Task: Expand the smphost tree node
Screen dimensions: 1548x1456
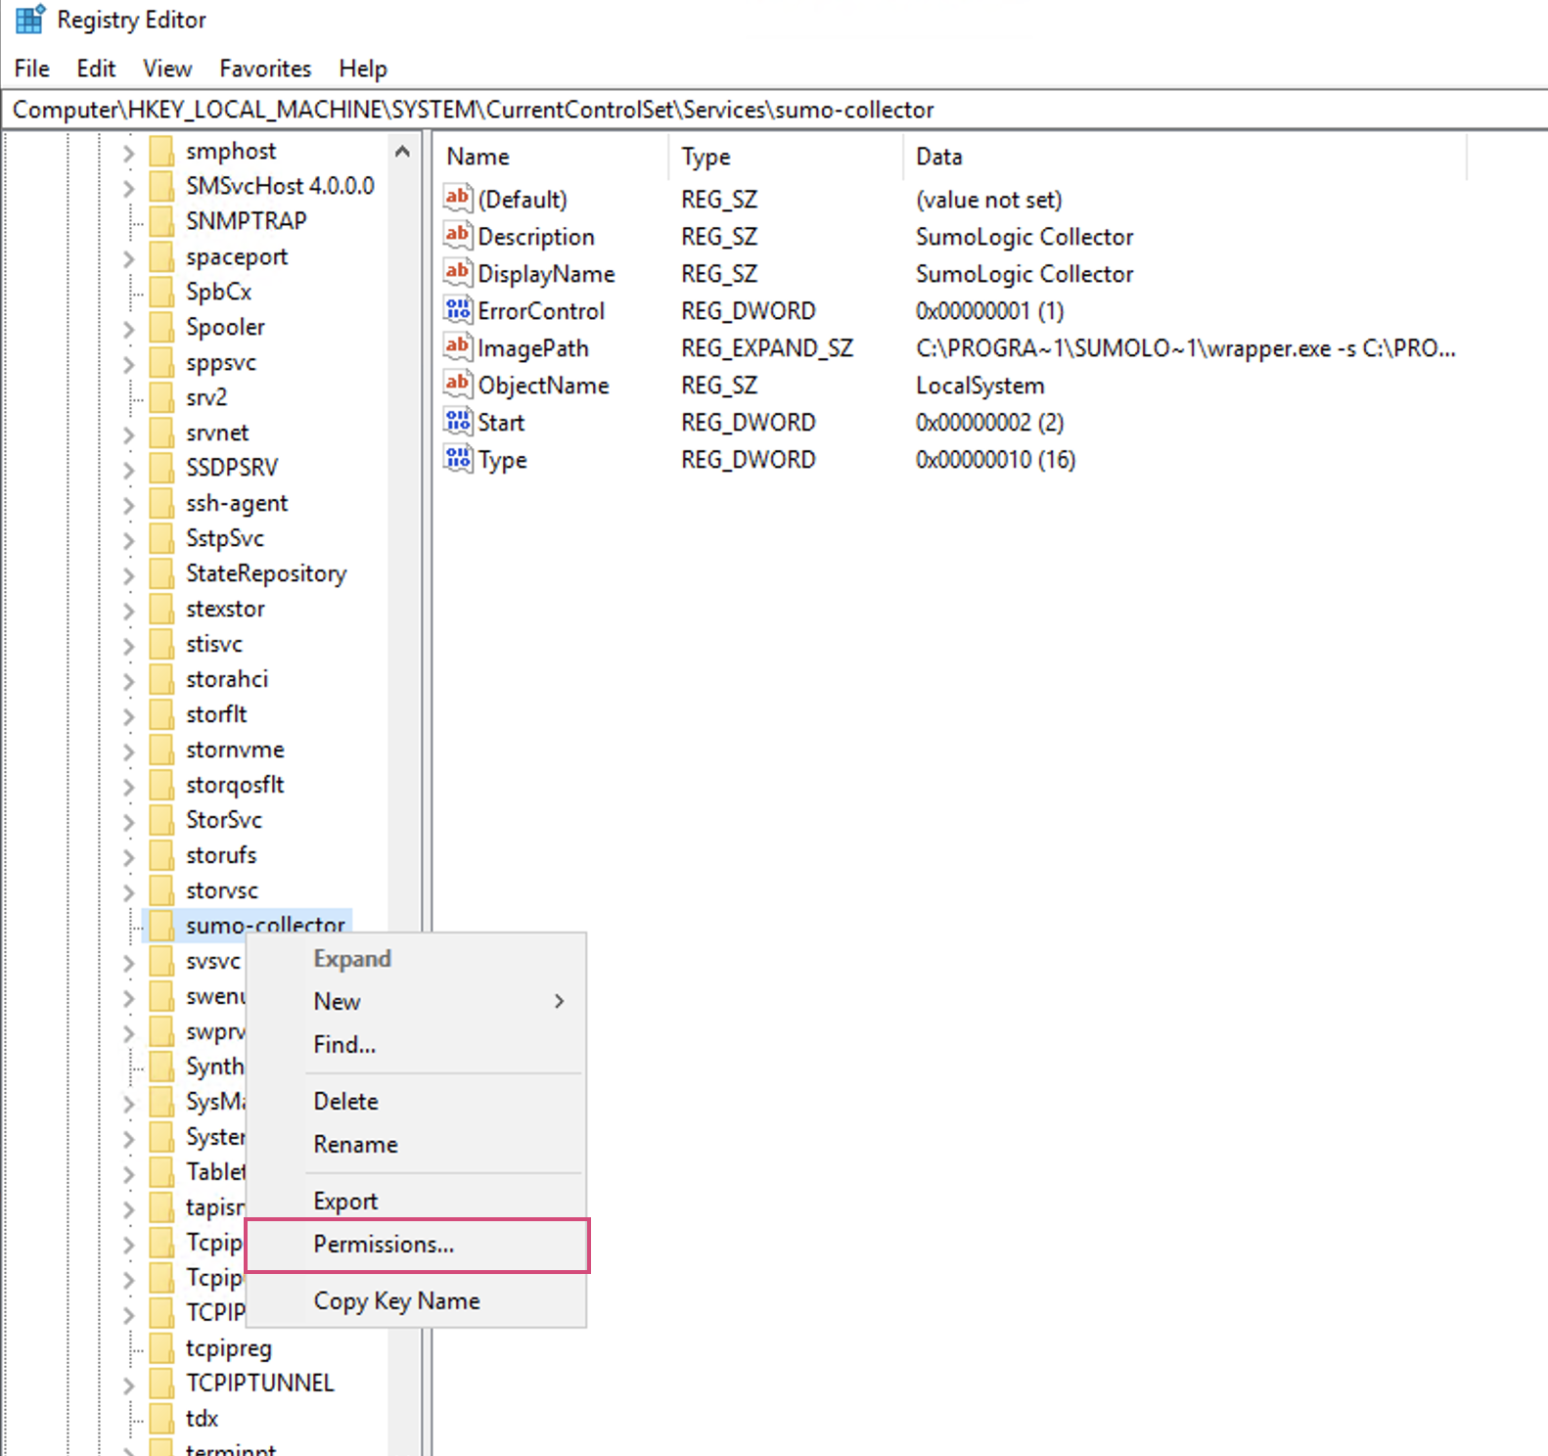Action: point(128,152)
